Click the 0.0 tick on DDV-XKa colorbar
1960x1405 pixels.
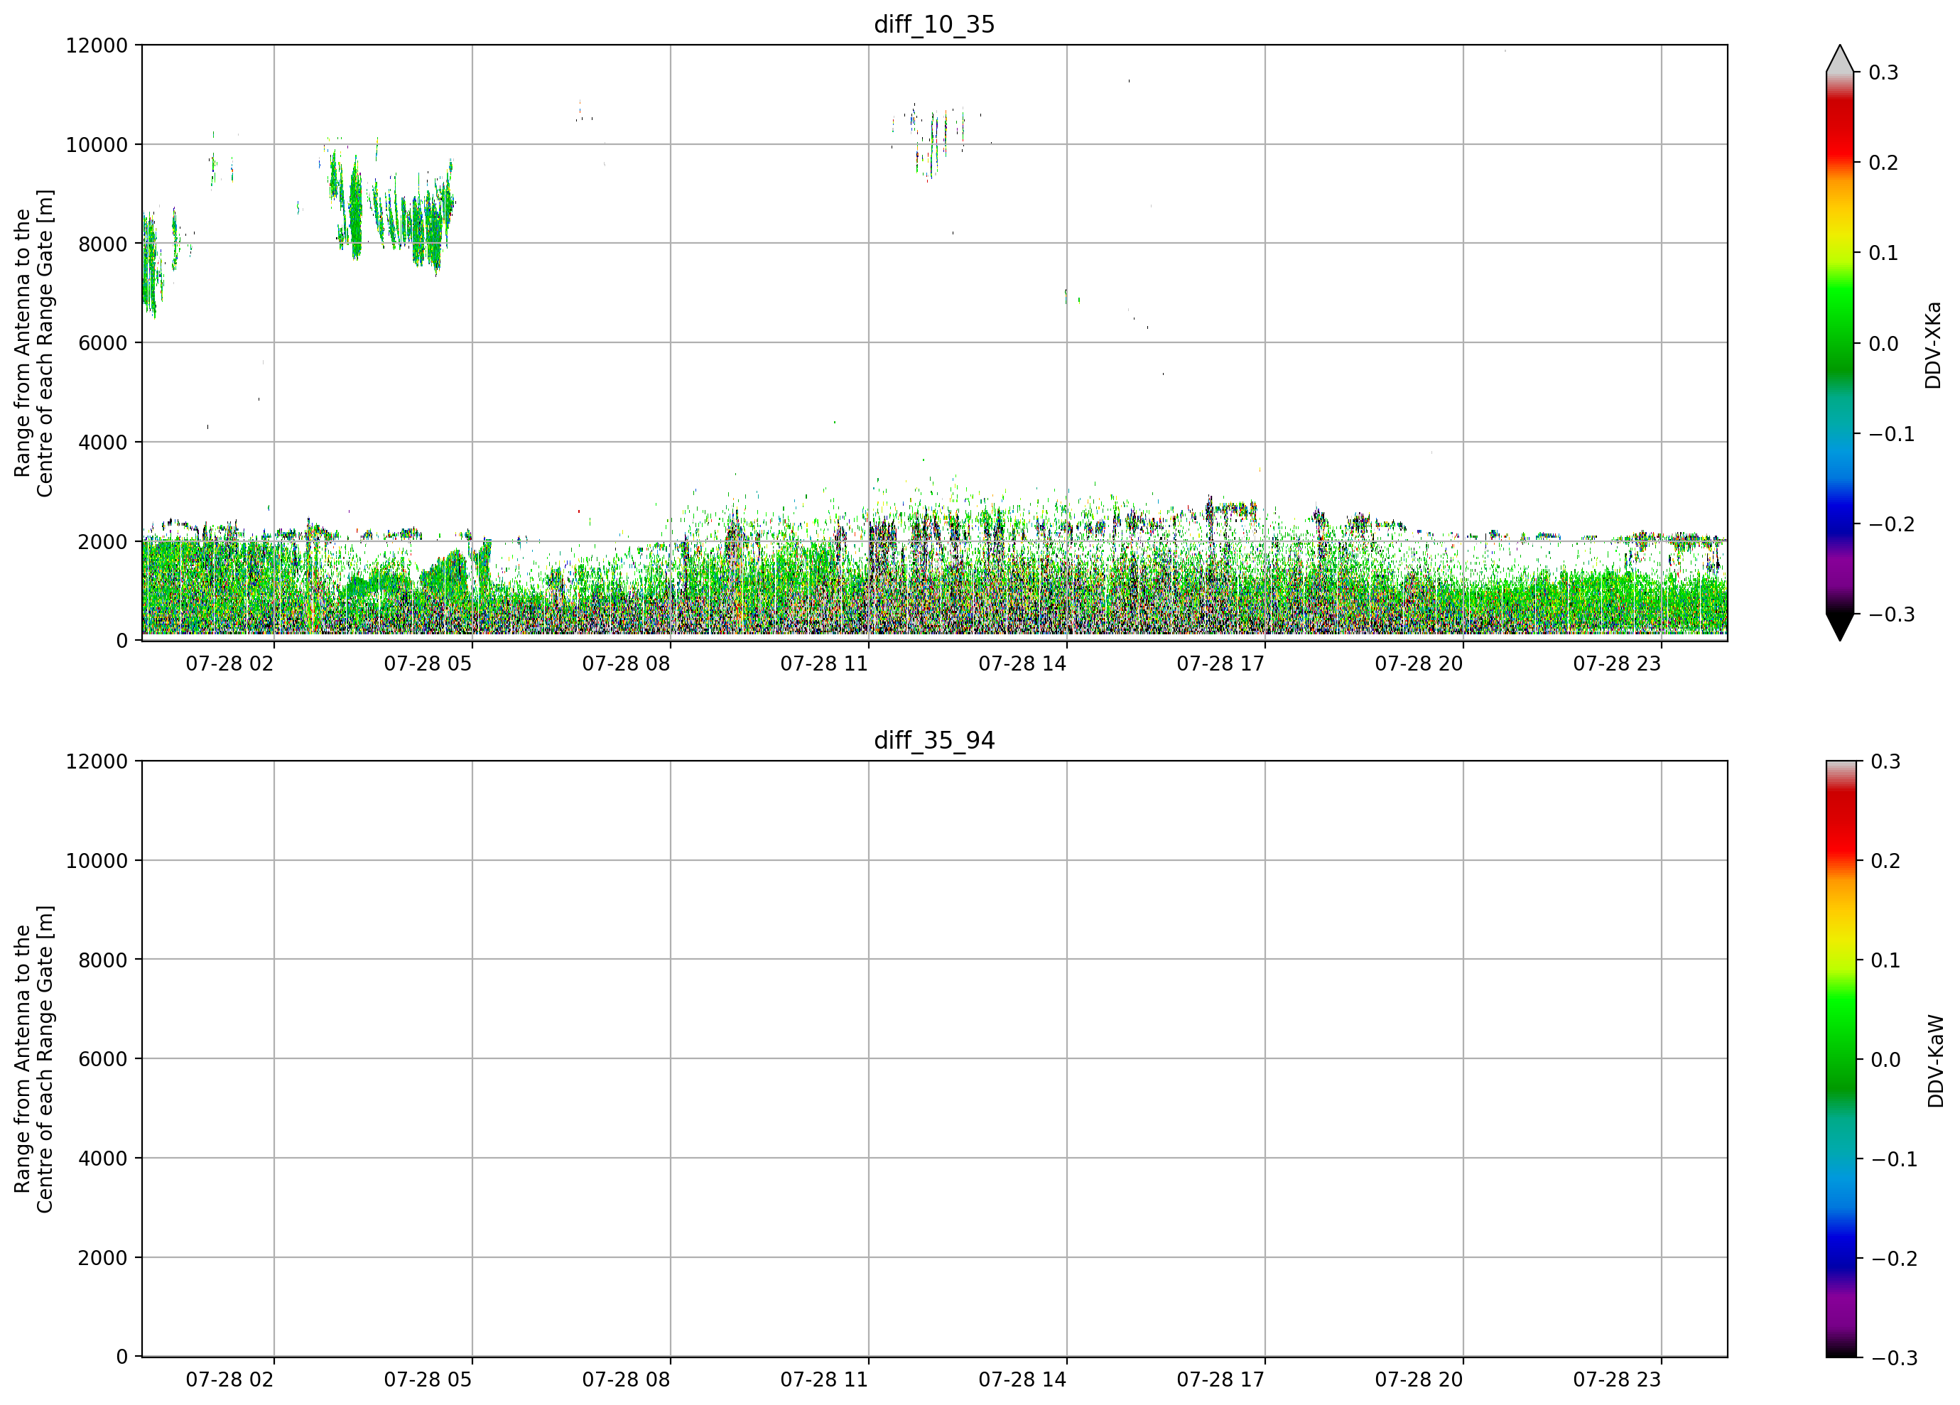pyautogui.click(x=1884, y=344)
